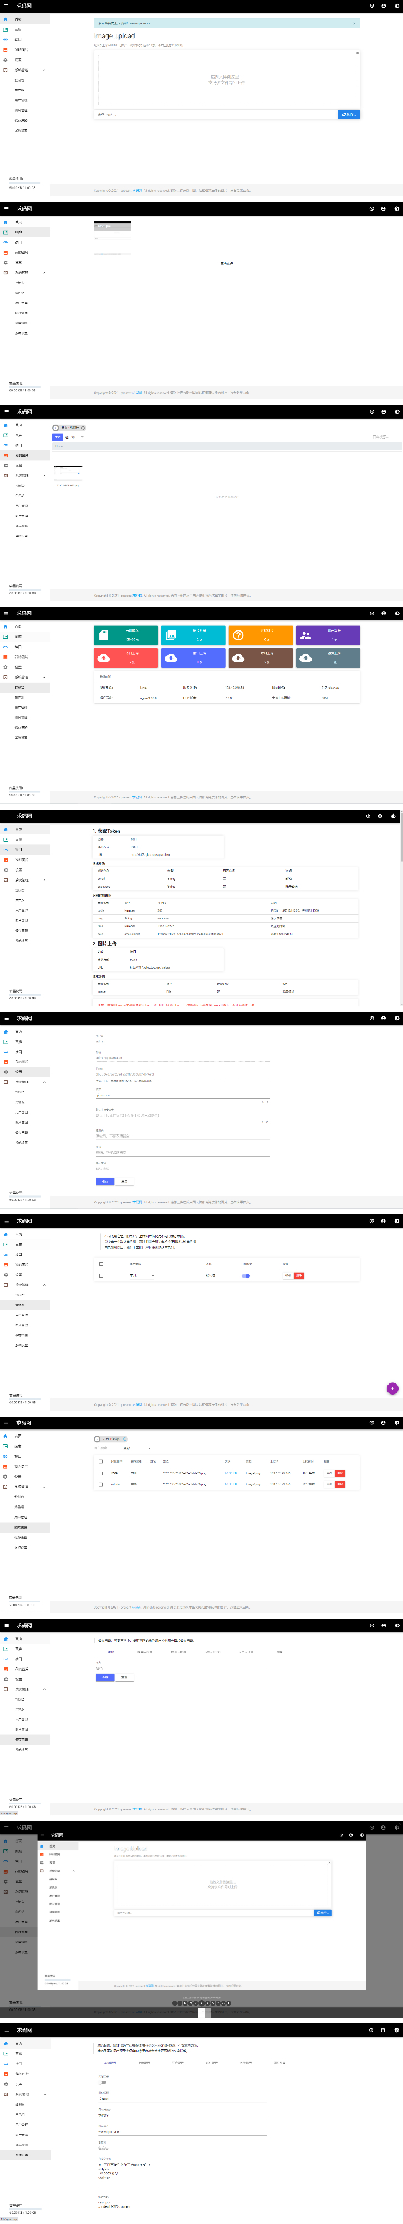403x2224 pixels.
Task: Open account icon in header above dashboard cards
Action: point(384,613)
